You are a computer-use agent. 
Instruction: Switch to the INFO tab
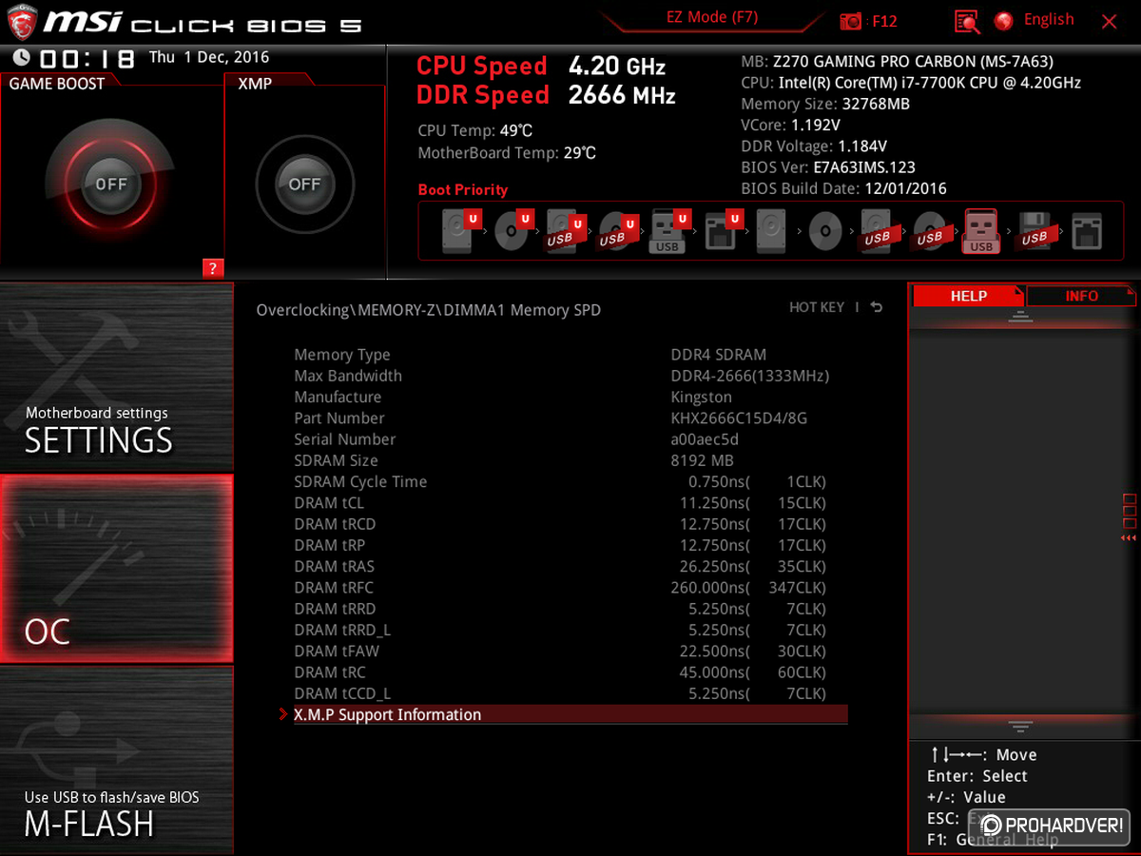click(x=1081, y=296)
